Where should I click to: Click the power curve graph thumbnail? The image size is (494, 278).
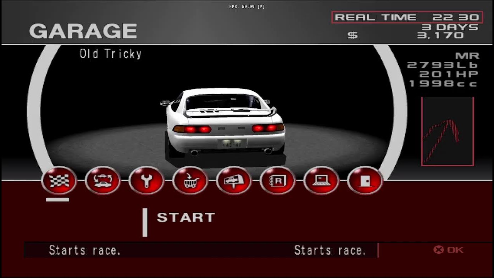(447, 131)
